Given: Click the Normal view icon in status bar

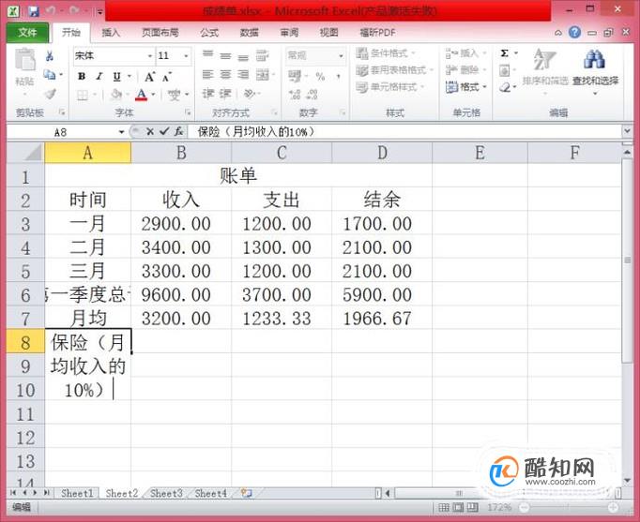Looking at the screenshot, I should (444, 507).
